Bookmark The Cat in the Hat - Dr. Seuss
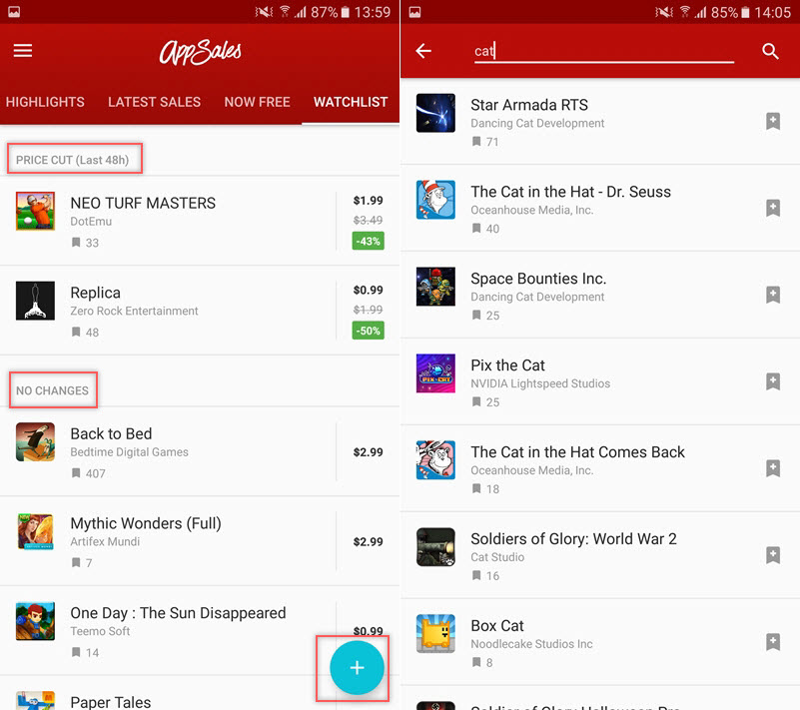The width and height of the screenshot is (800, 710). pyautogui.click(x=773, y=208)
